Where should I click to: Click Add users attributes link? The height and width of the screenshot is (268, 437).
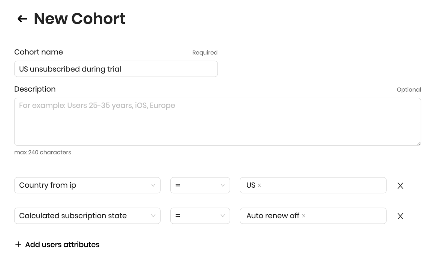pyautogui.click(x=62, y=244)
